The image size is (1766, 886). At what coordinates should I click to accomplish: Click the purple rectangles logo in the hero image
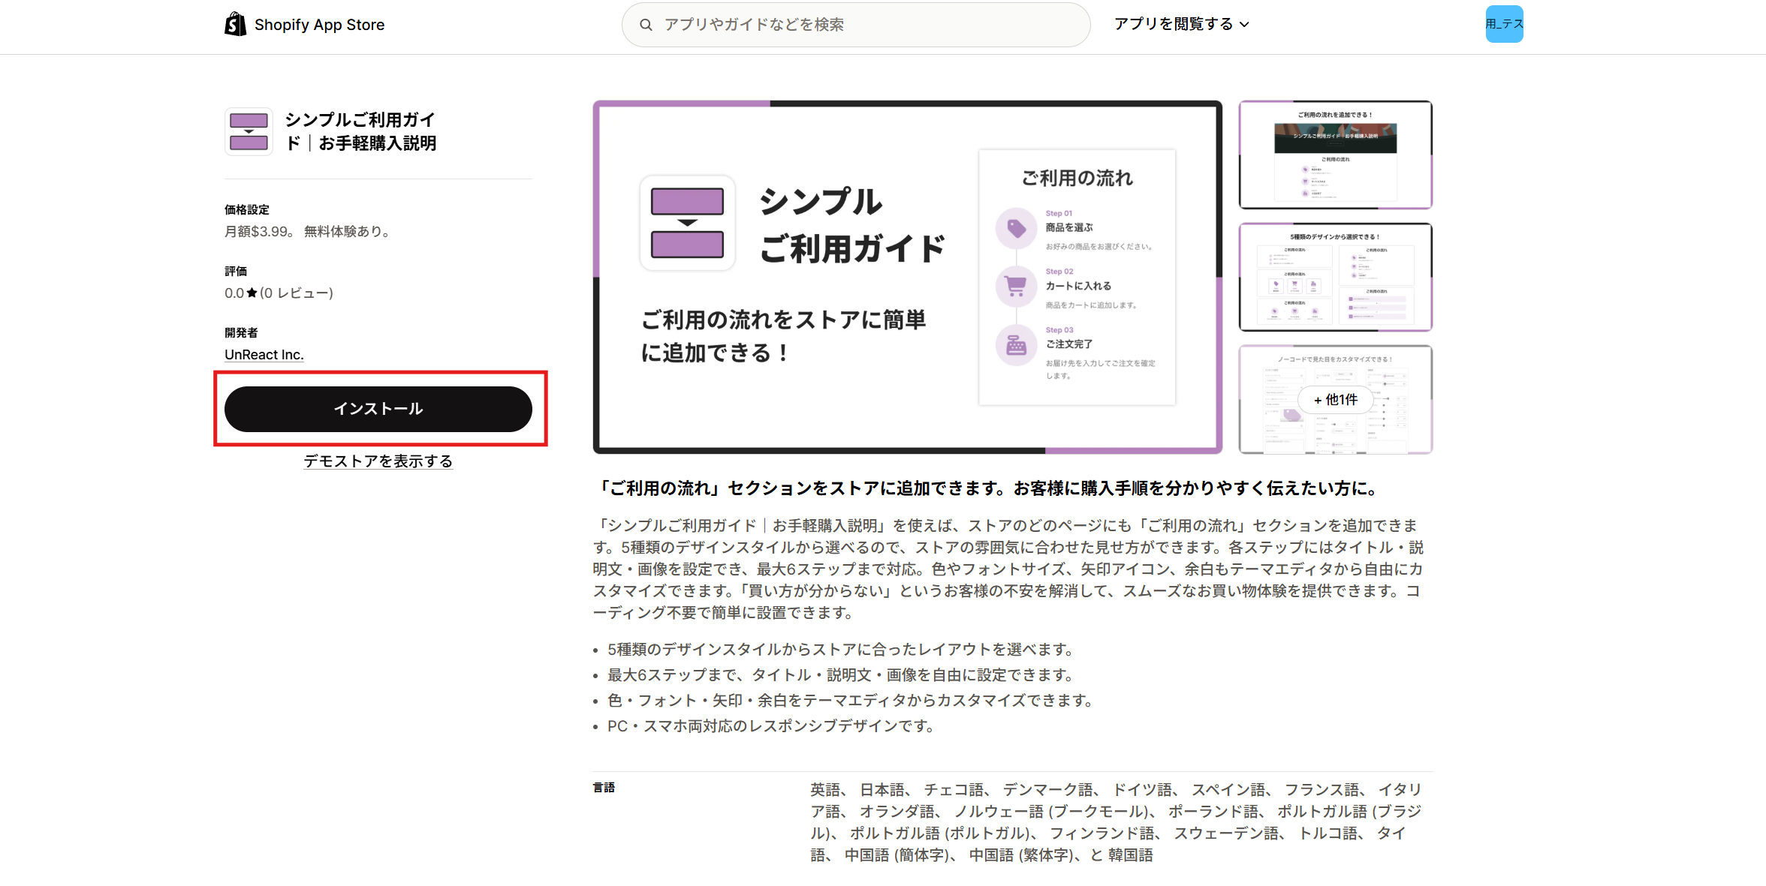point(686,222)
